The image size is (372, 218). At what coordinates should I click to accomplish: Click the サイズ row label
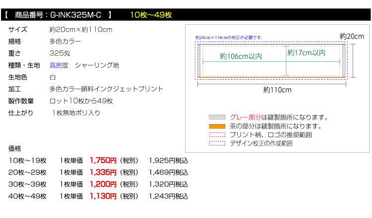18,30
